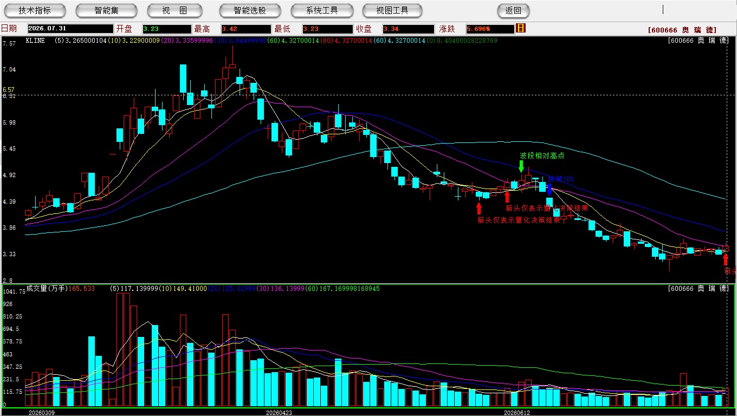
Task: Click the 7.04 price axis label
Action: (x=9, y=69)
